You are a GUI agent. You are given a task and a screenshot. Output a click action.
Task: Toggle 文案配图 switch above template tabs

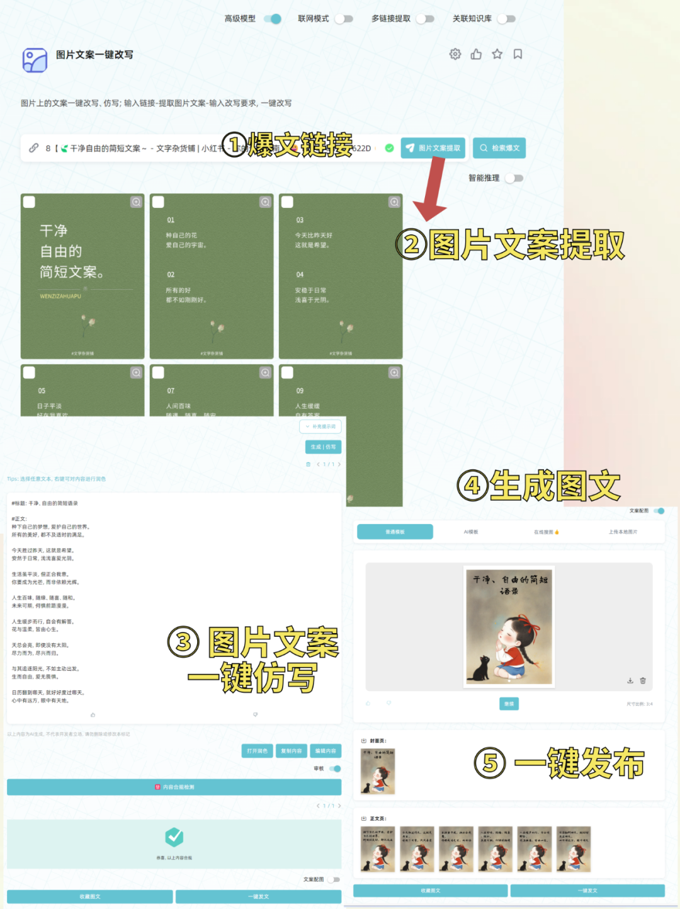(x=659, y=511)
